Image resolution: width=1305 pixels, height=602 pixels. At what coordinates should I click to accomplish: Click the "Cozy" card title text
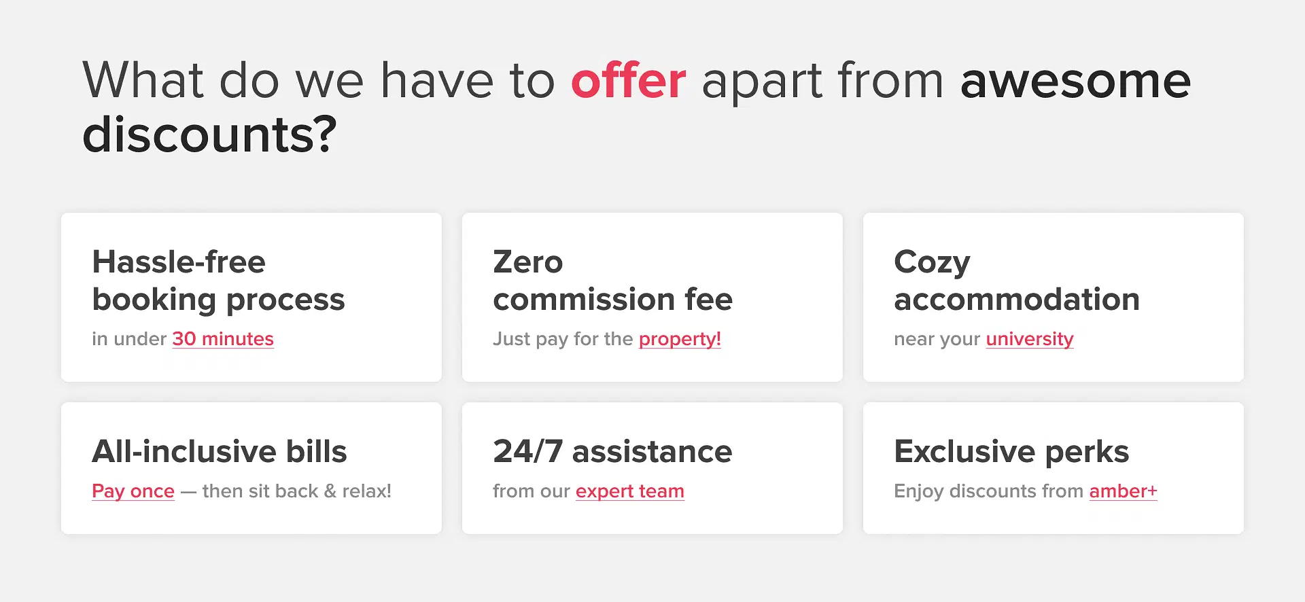[932, 263]
